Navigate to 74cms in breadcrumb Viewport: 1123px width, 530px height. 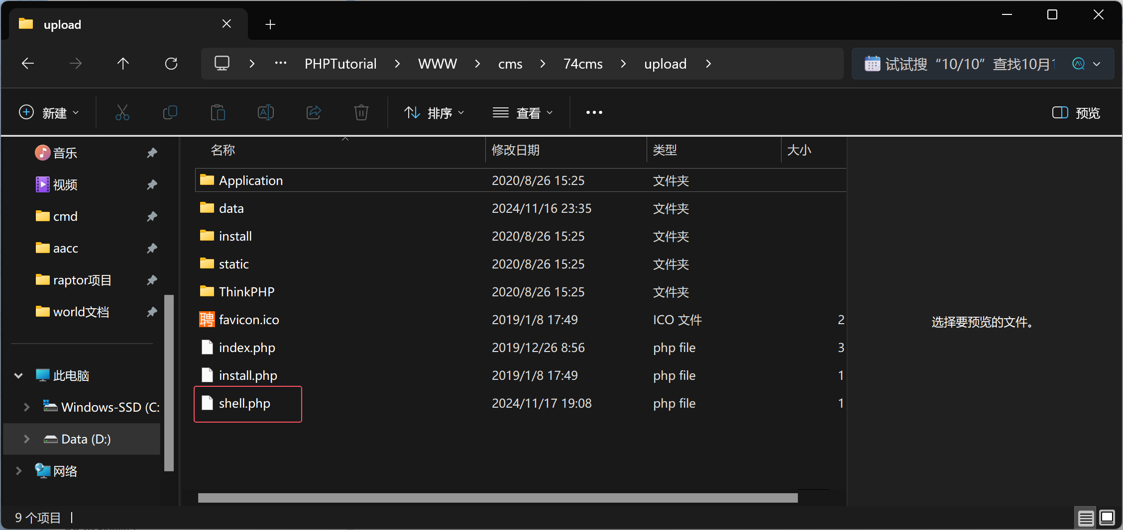pos(583,64)
